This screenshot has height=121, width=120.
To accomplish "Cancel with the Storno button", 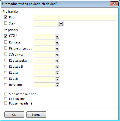I will tap(36, 115).
